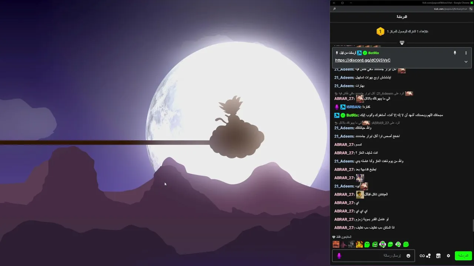
Task: Click the message انت شايف الغاز ؟
Action: tap(367, 153)
